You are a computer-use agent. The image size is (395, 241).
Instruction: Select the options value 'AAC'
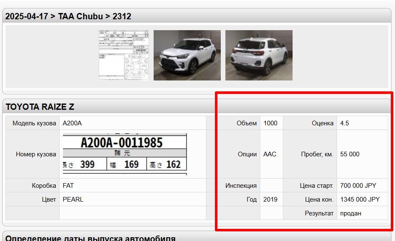pyautogui.click(x=270, y=154)
